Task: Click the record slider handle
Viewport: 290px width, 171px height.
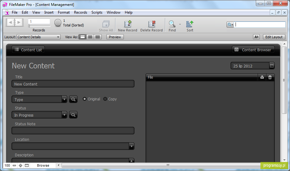Action: (x=29, y=26)
